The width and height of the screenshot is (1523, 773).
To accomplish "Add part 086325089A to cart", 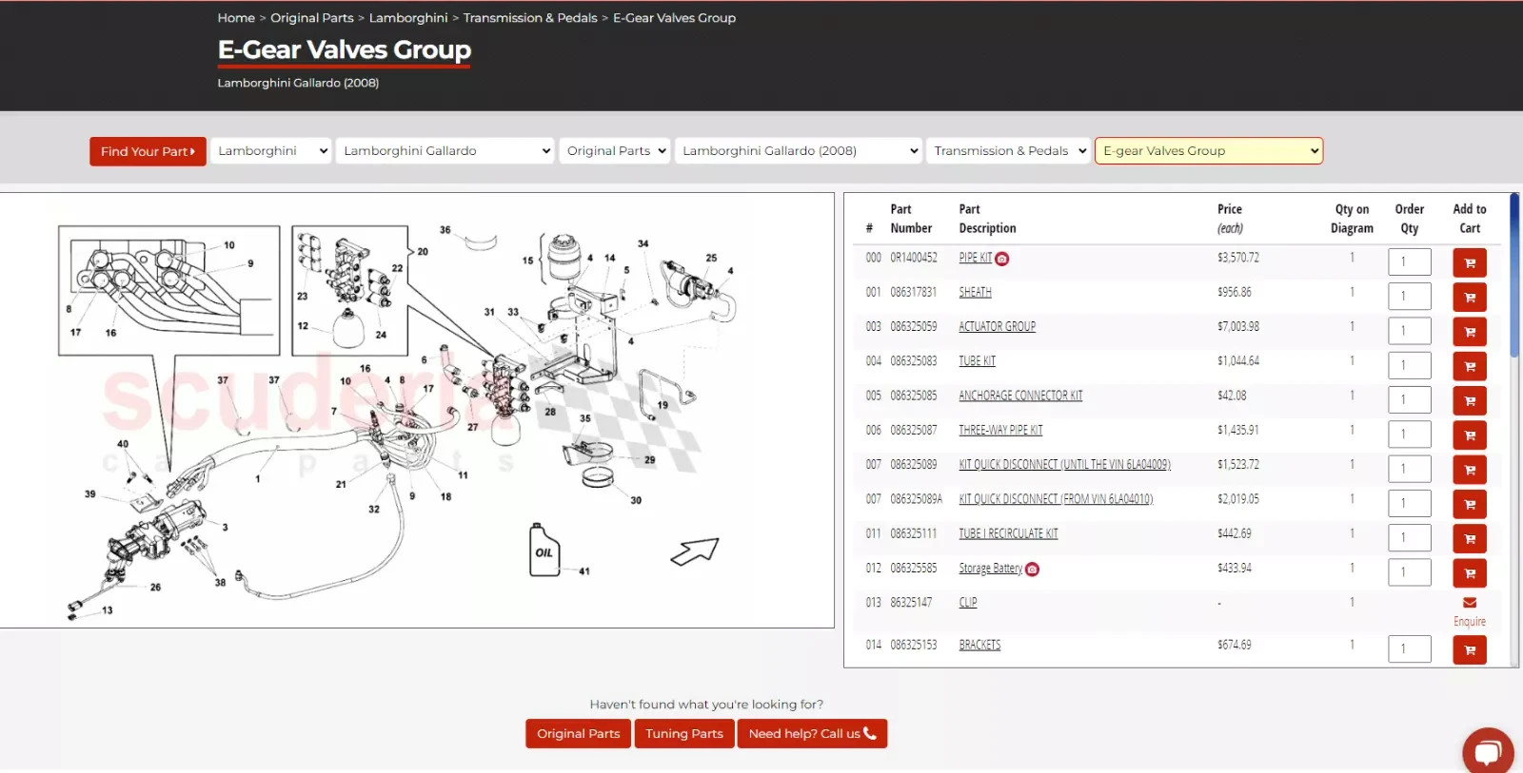I will 1470,504.
